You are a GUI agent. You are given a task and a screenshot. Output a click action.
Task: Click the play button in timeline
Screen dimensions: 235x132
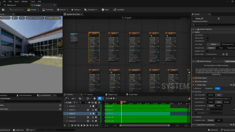(85, 125)
